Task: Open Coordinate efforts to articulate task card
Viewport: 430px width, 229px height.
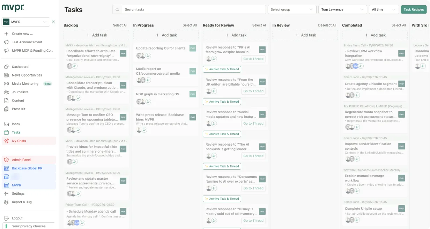Action: (x=96, y=59)
